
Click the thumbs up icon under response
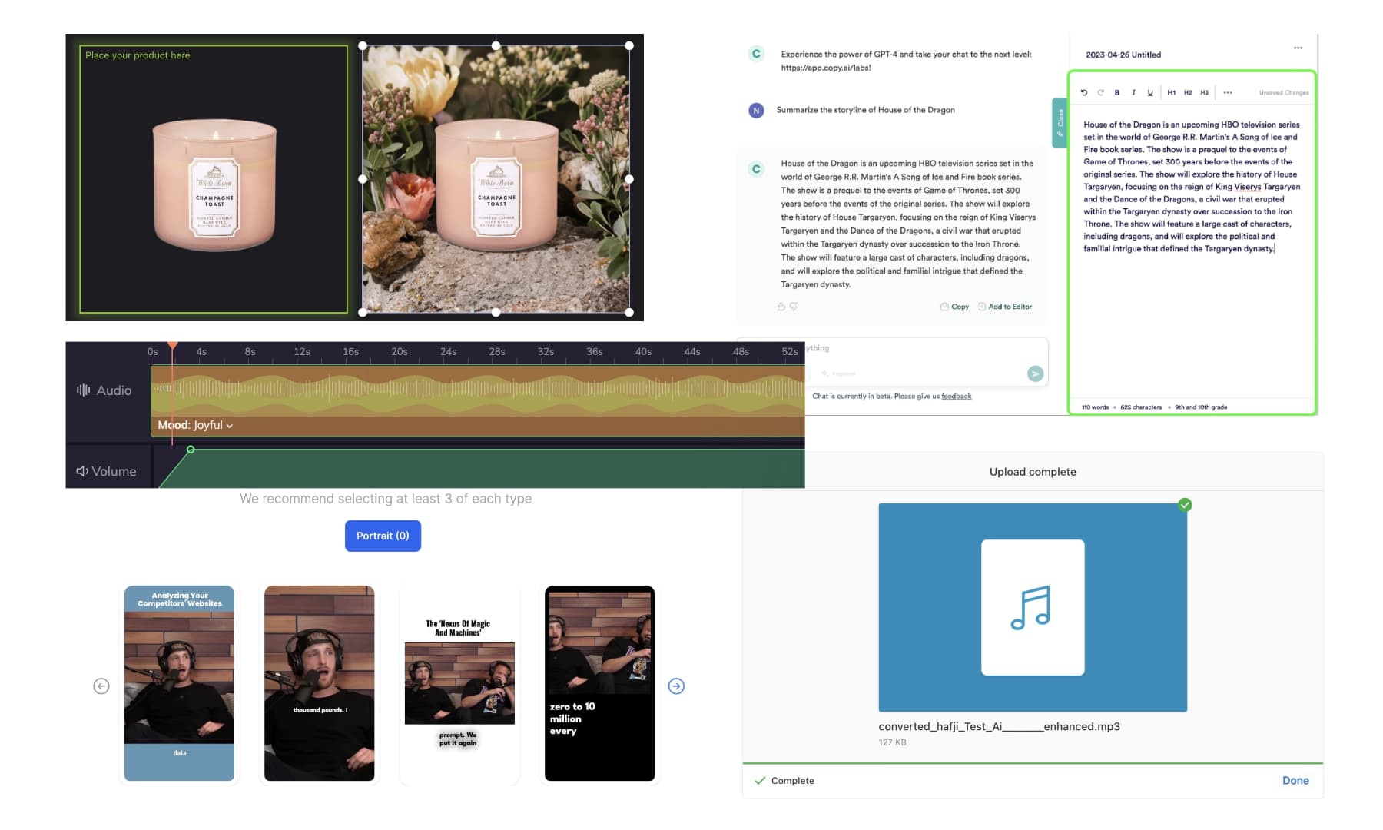pyautogui.click(x=781, y=307)
